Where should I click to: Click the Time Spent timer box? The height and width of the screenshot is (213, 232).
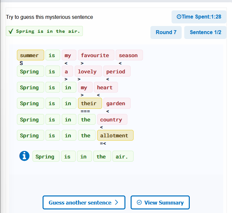tap(199, 17)
